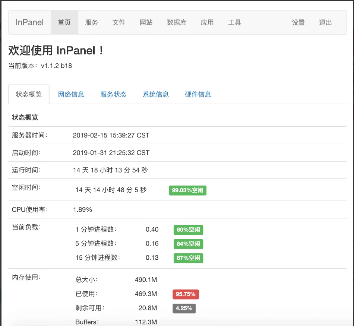Select 工具 in the navbar
The image size is (354, 326).
pyautogui.click(x=234, y=22)
